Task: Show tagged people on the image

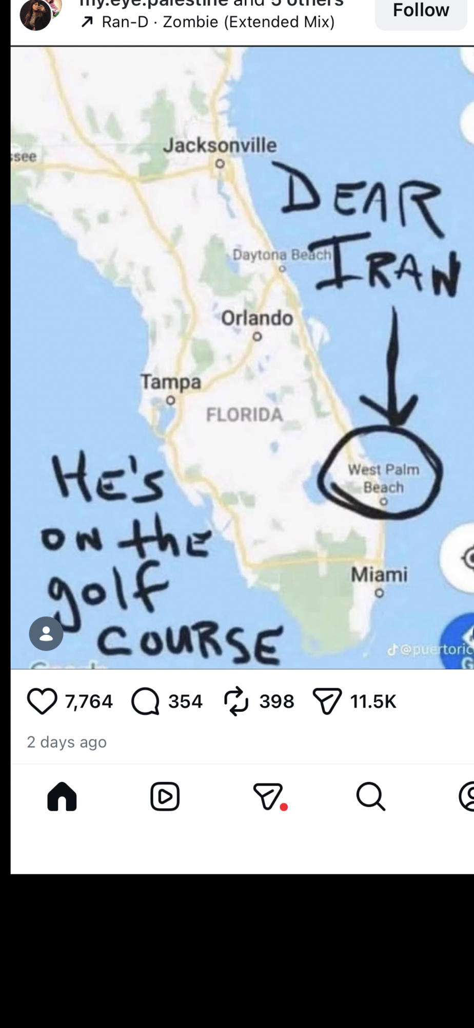Action: click(x=46, y=634)
